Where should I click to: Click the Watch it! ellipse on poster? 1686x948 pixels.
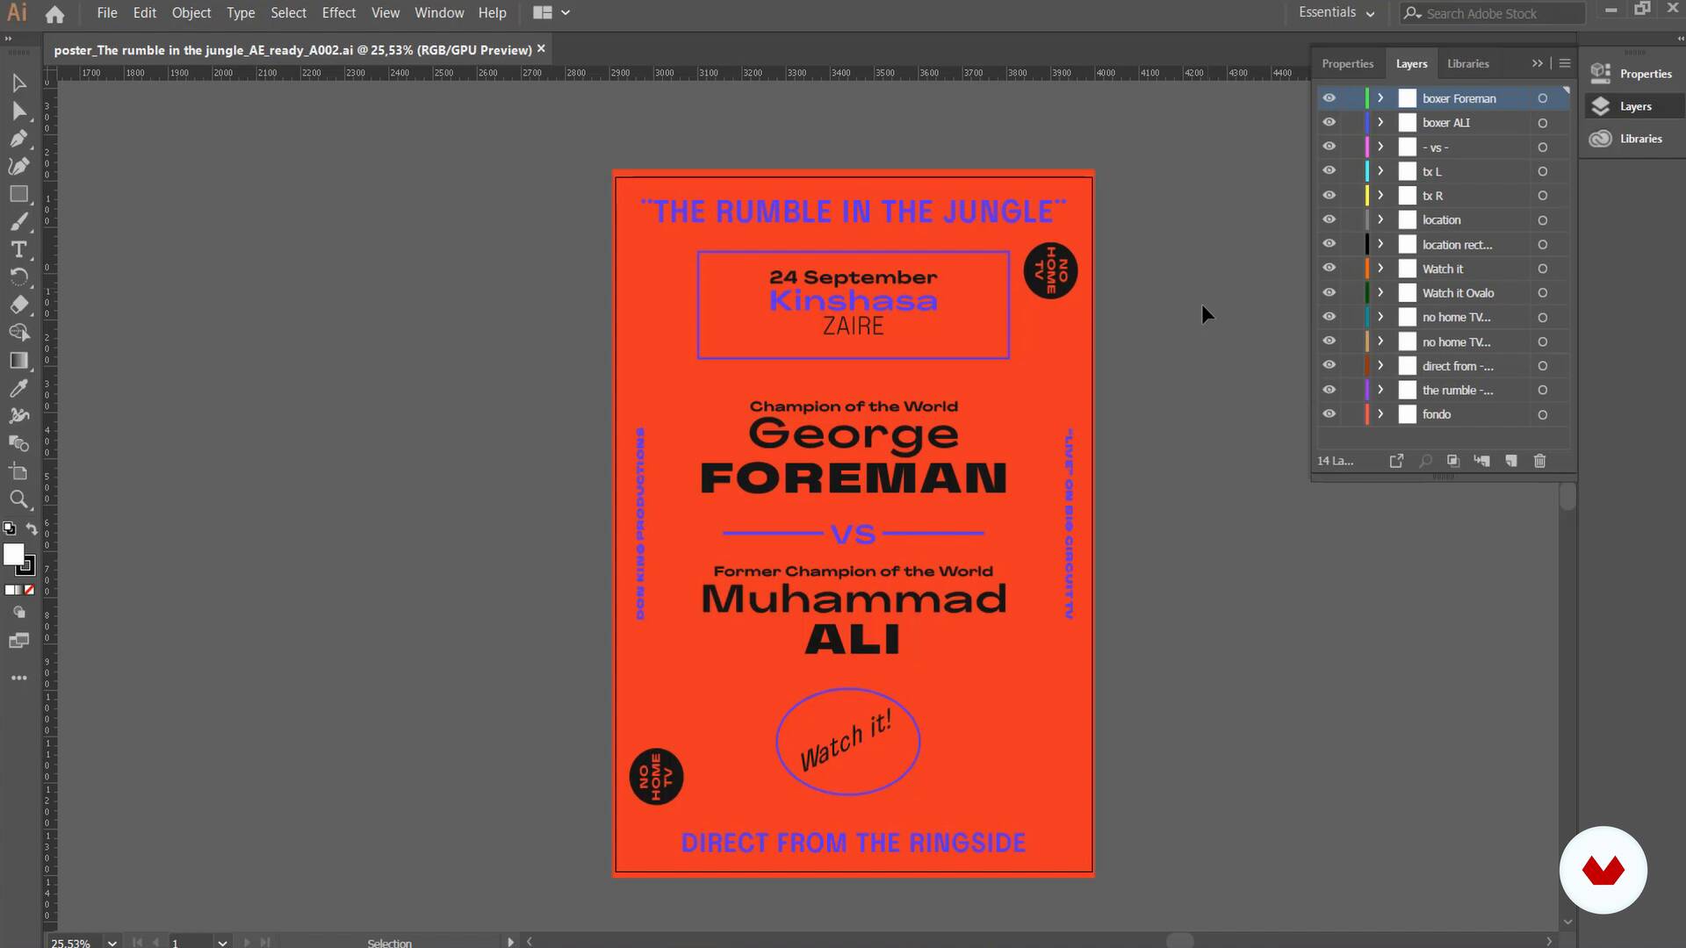pyautogui.click(x=847, y=742)
